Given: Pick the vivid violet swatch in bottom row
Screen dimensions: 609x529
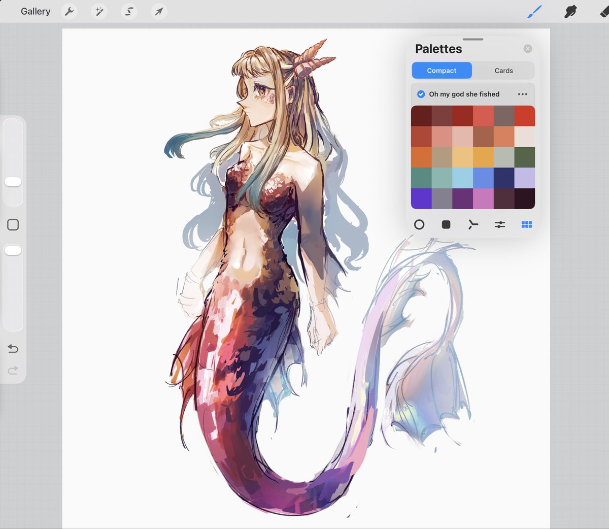Looking at the screenshot, I should 421,199.
